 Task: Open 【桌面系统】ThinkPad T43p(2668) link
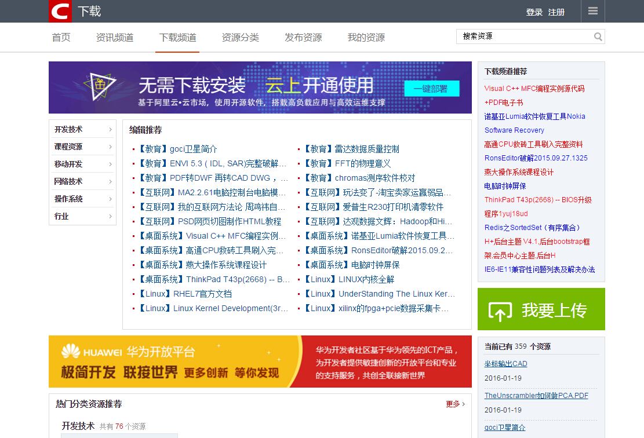click(213, 279)
